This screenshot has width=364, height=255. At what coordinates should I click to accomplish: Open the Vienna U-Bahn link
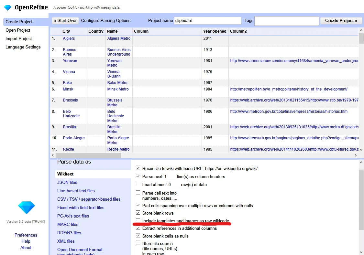(114, 74)
